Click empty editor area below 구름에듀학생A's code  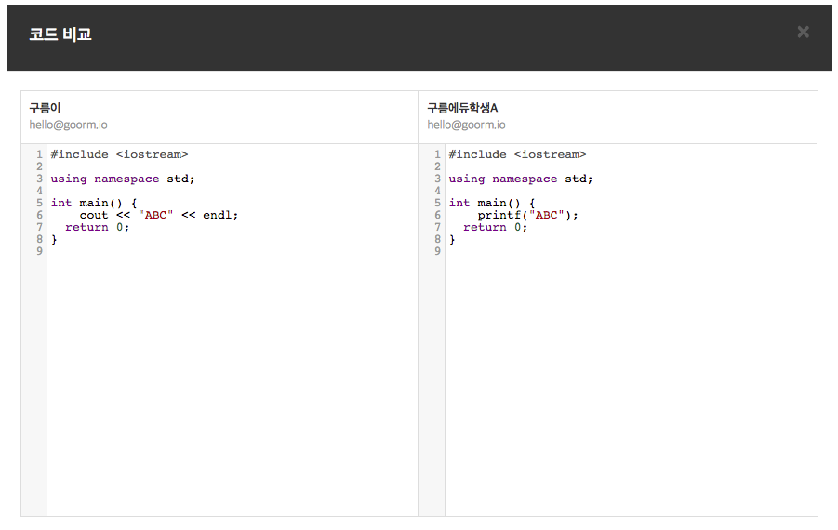[631, 391]
